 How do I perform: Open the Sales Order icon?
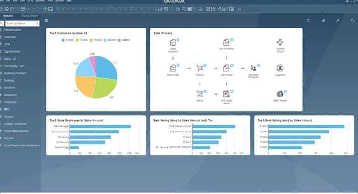point(173,68)
